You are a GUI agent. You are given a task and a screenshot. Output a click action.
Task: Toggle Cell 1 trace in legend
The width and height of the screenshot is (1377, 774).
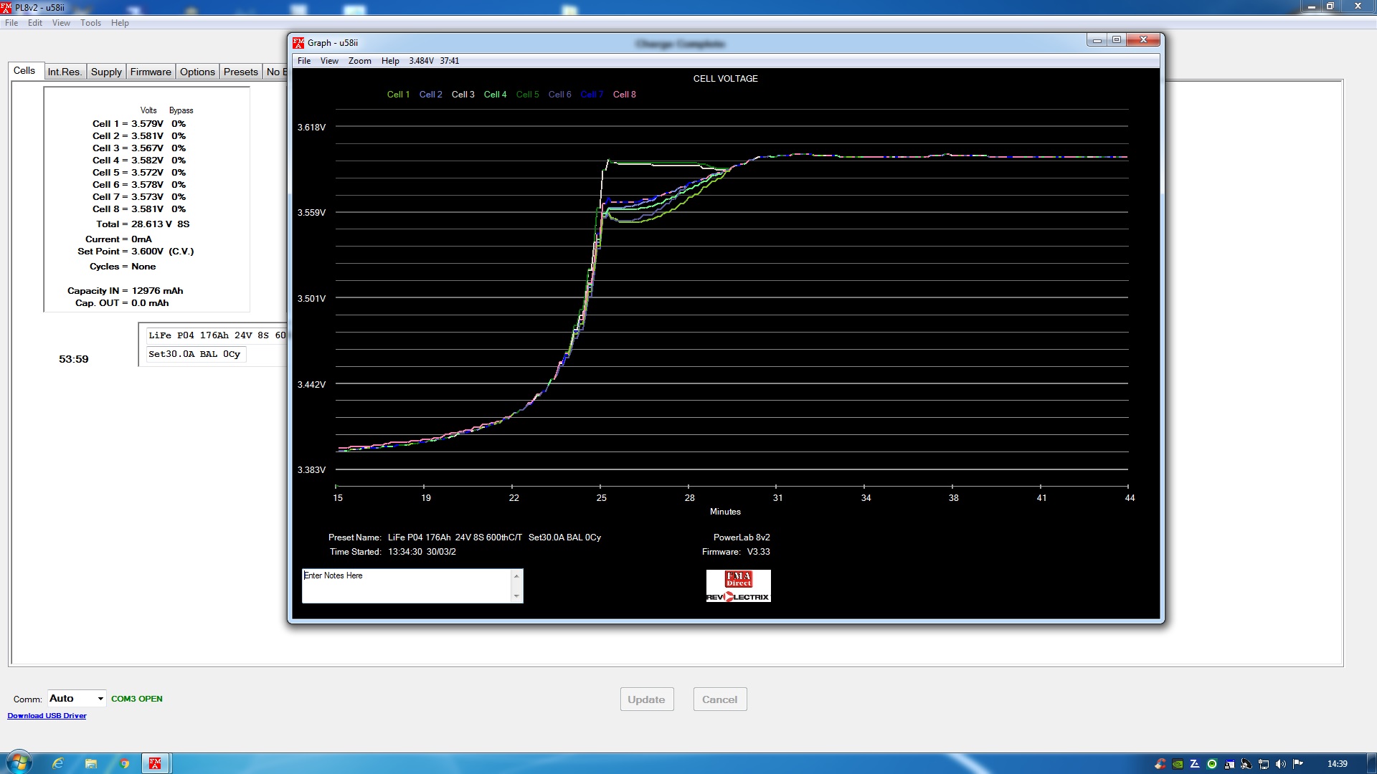398,95
